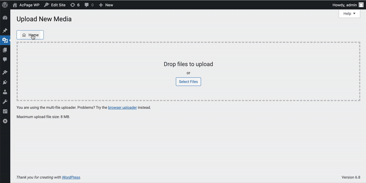366x183 pixels.
Task: Open Edit Site in admin bar
Action: click(x=55, y=5)
